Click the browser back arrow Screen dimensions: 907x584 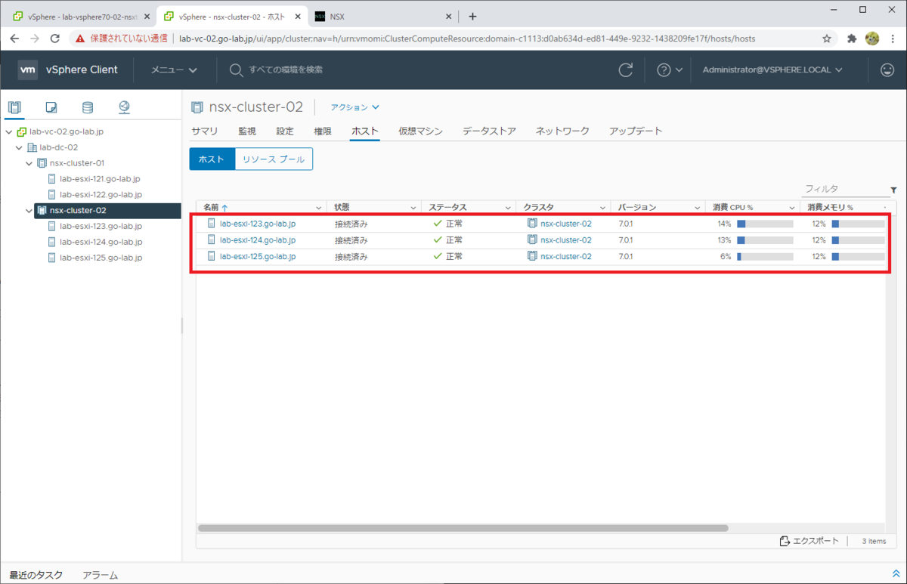(14, 38)
